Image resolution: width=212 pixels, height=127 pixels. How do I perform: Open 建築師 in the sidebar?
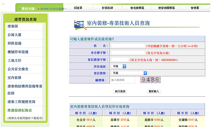13,26
